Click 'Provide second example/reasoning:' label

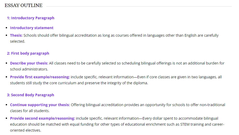tap(43, 118)
